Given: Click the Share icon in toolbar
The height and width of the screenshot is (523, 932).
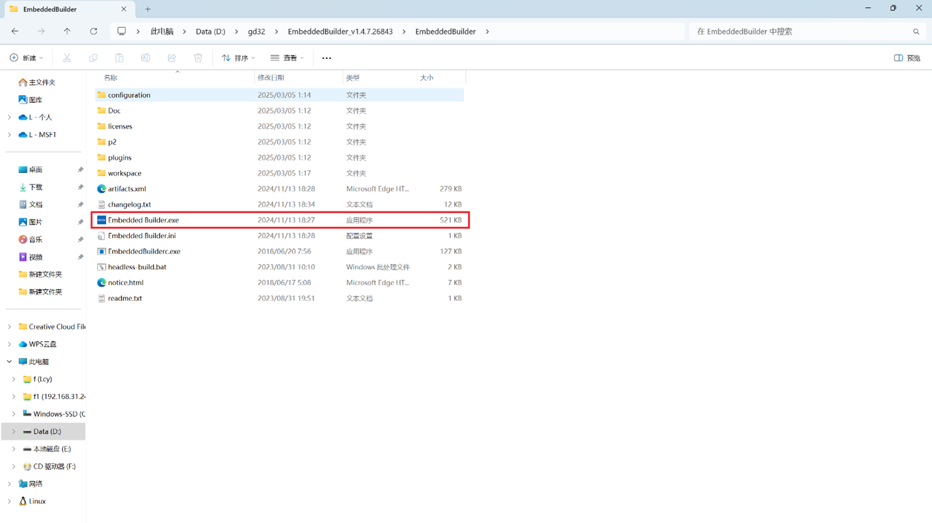Looking at the screenshot, I should tap(172, 58).
